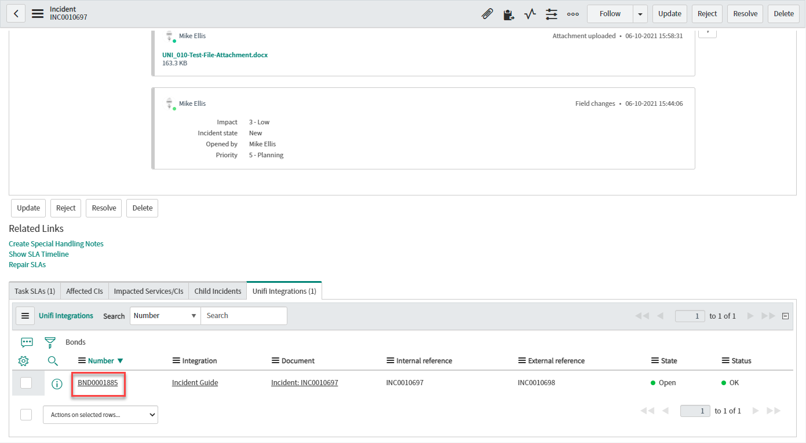Click the Resolve button in header
806x443 pixels.
(x=745, y=14)
